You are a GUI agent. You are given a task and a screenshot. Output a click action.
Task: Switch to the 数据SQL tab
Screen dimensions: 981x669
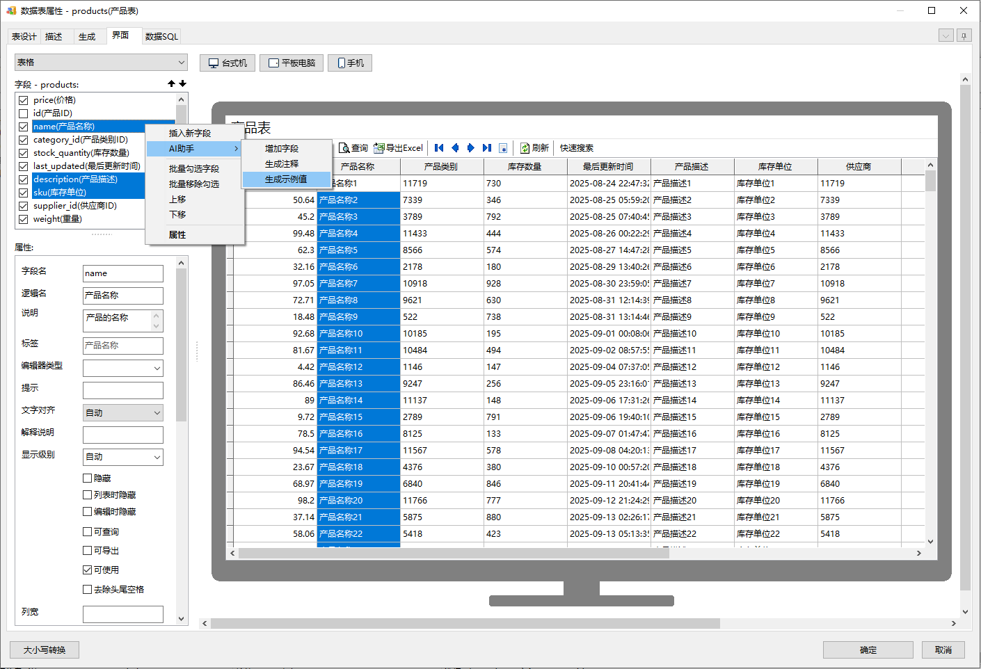click(161, 37)
